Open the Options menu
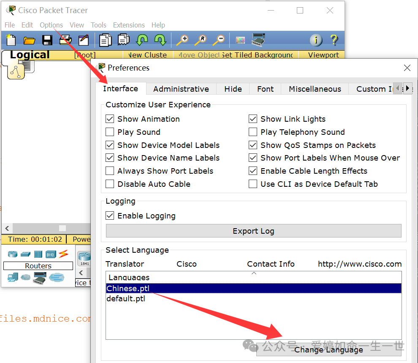 coord(51,25)
